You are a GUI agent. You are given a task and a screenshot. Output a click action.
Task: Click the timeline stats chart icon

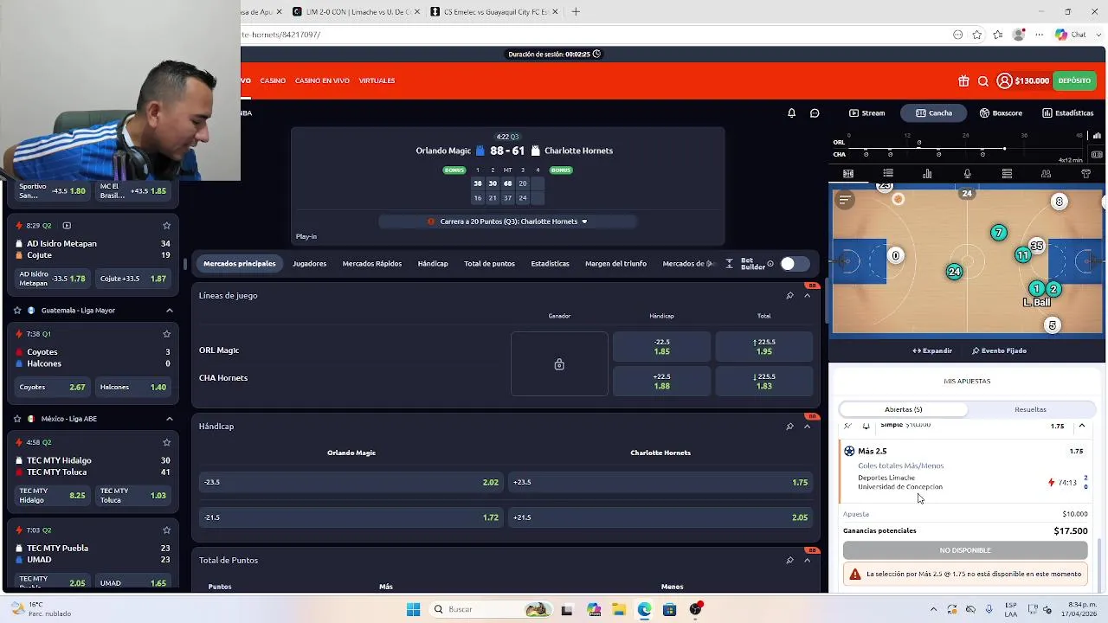pos(1097,135)
